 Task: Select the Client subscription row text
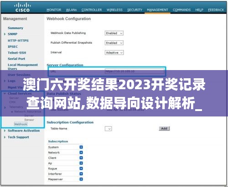52,158
